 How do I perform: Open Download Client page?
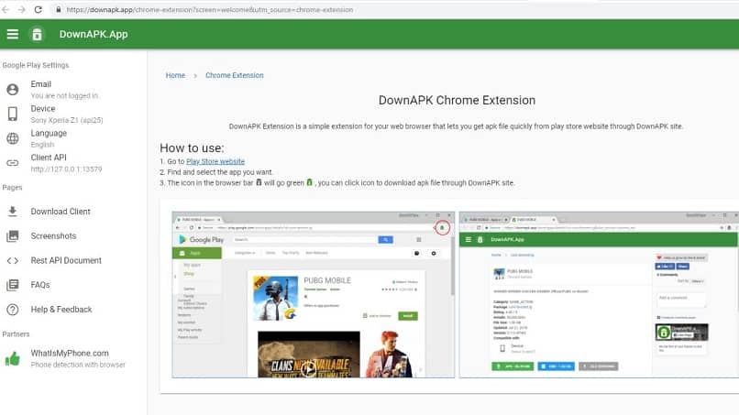pyautogui.click(x=61, y=212)
